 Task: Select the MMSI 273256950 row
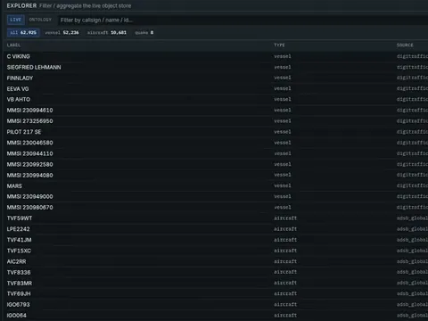(217, 121)
